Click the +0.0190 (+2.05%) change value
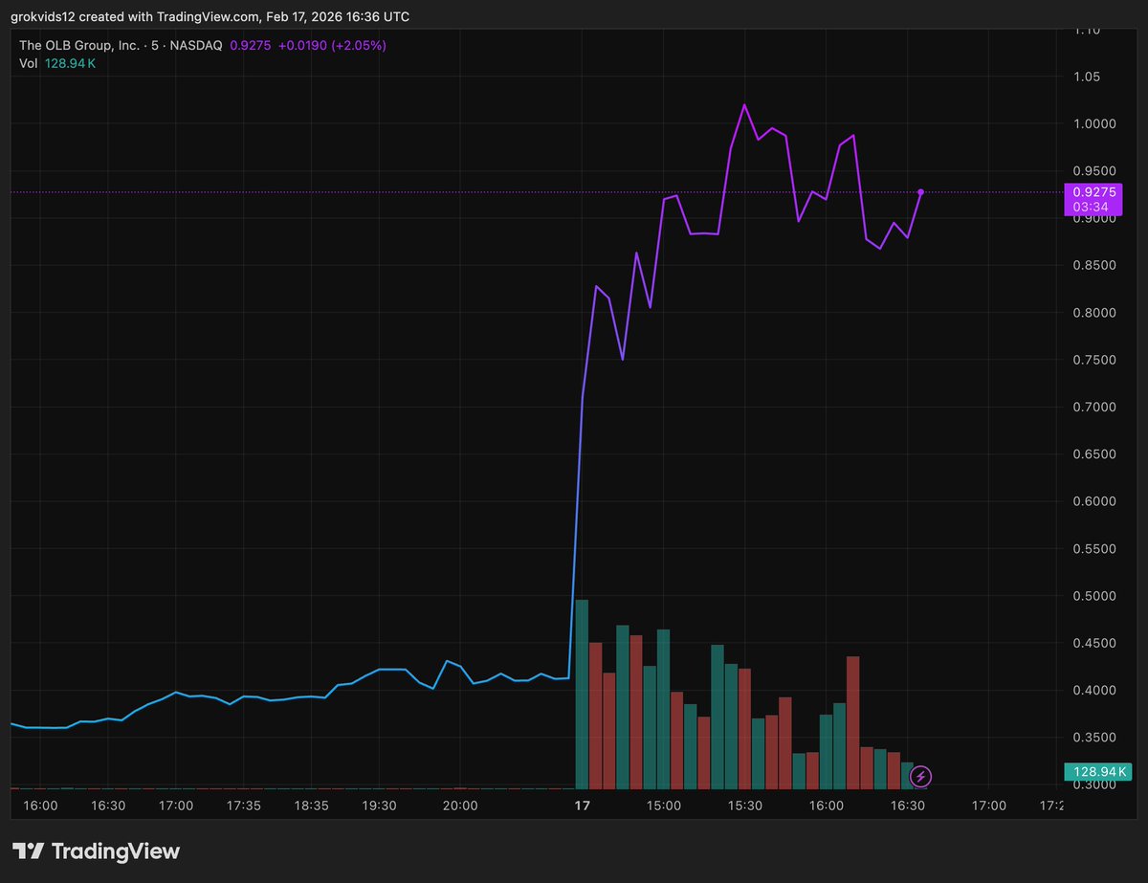Screen dimensions: 1148x883 pos(333,45)
